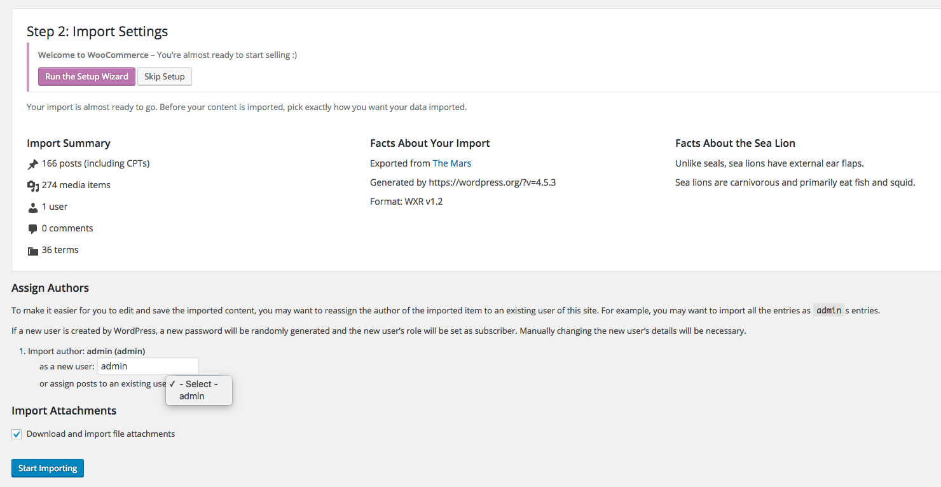This screenshot has width=941, height=487.
Task: Click the 'Import Attachments' heading
Action: tap(64, 411)
